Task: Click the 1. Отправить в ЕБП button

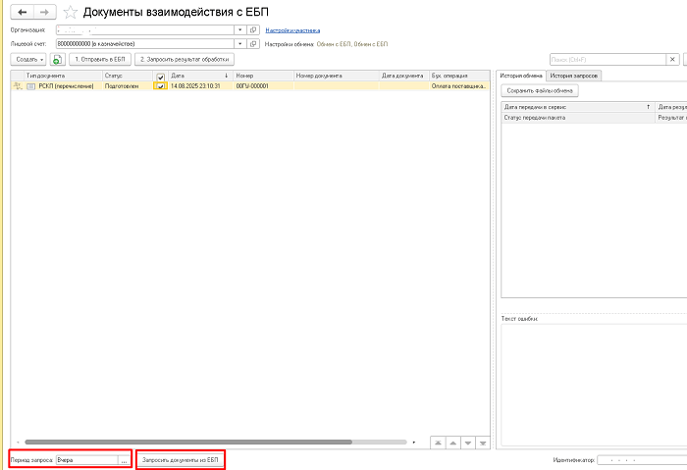Action: tap(101, 60)
